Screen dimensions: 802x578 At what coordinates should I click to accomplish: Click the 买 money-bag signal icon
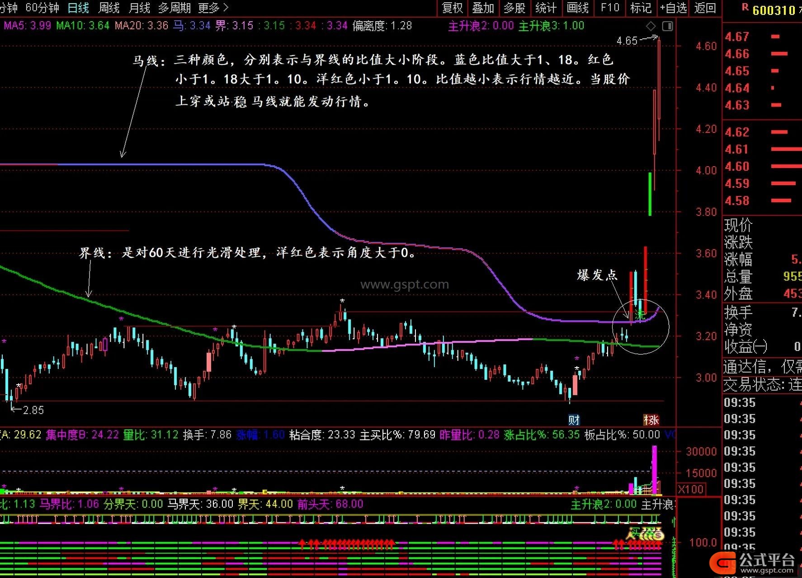click(645, 535)
